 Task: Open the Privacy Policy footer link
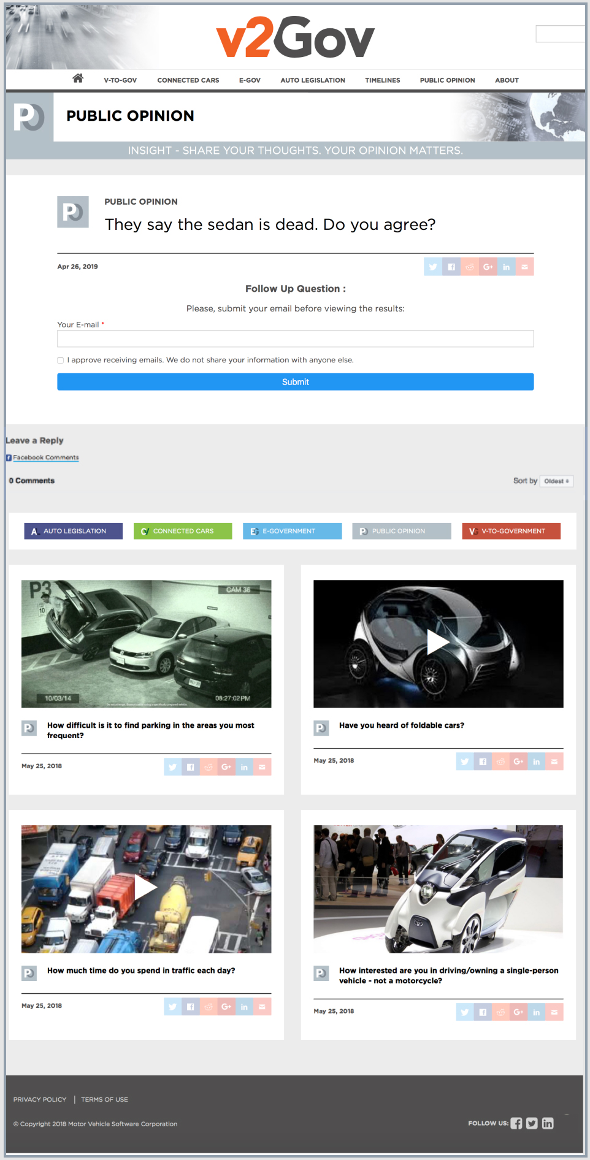[40, 1099]
